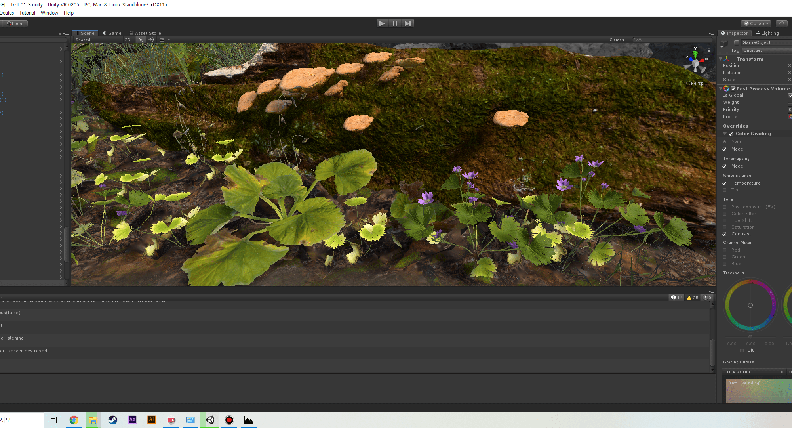
Task: Click the Collab button
Action: pos(756,23)
